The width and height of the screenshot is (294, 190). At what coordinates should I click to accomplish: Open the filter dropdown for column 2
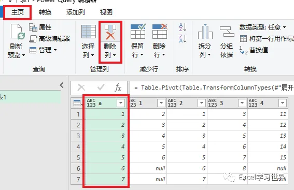tap(202, 103)
